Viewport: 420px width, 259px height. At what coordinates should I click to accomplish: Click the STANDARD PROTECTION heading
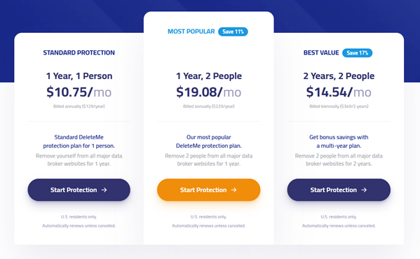click(79, 52)
